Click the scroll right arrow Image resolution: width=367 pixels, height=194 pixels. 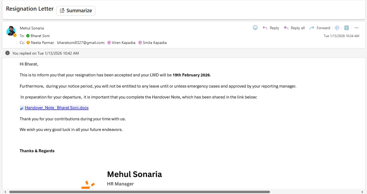pyautogui.click(x=362, y=192)
